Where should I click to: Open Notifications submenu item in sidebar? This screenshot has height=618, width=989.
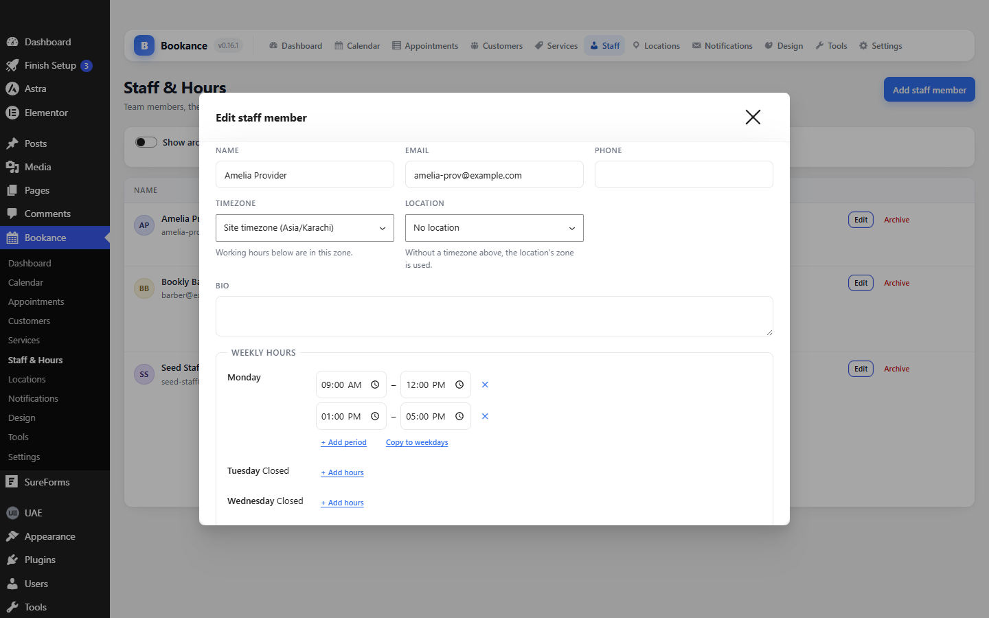pyautogui.click(x=55, y=398)
